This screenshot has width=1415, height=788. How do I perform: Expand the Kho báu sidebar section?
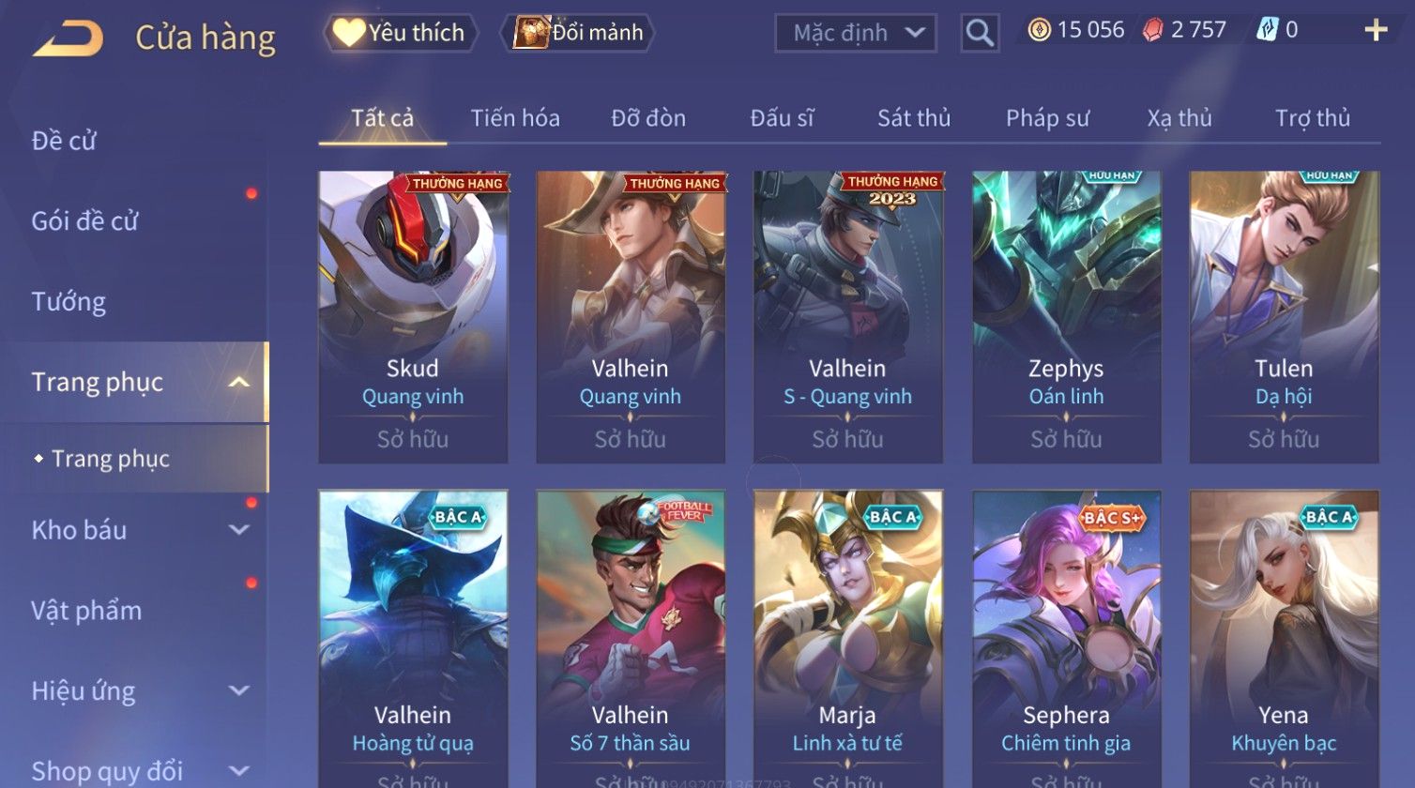pos(239,530)
